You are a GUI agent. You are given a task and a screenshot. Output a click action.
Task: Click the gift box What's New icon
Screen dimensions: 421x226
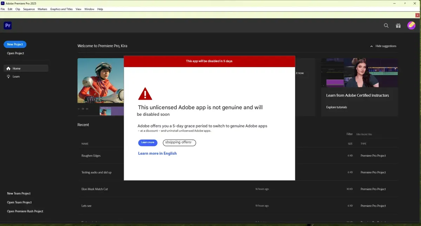point(398,26)
